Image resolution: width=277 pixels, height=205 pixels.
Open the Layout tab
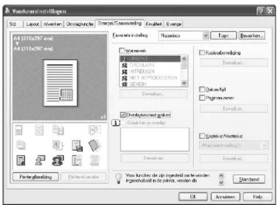pos(33,24)
